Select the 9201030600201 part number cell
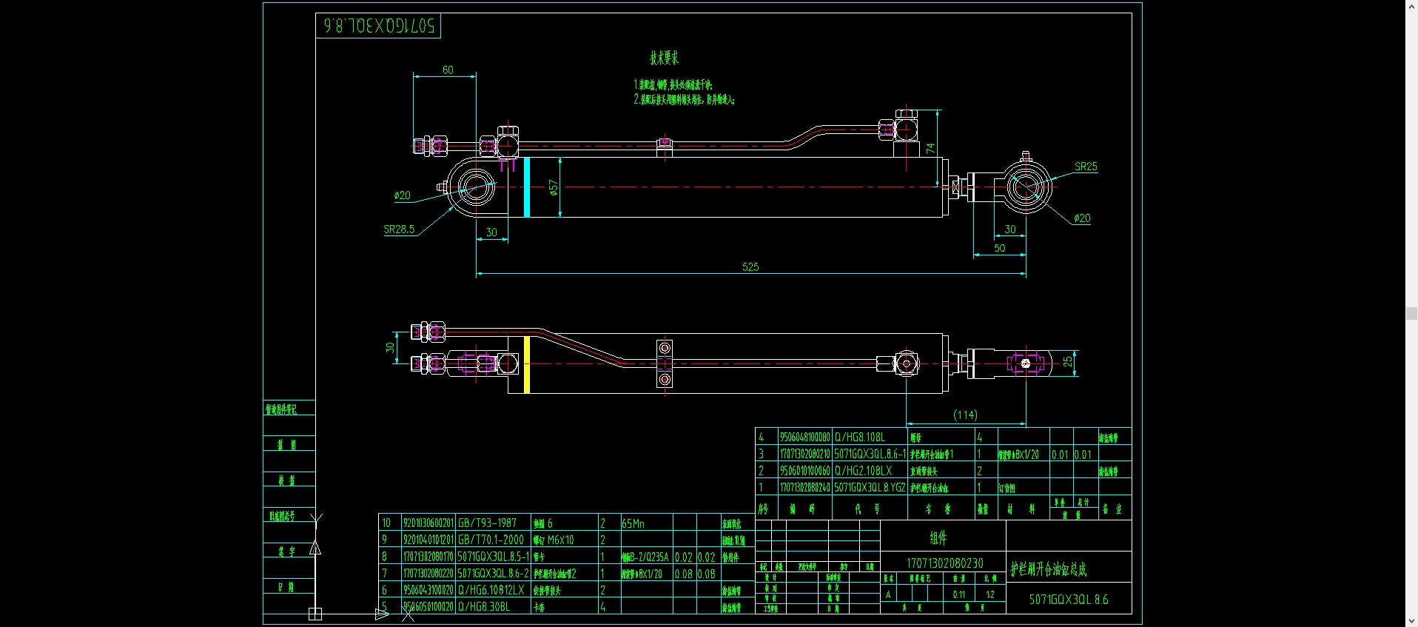The image size is (1418, 627). click(x=429, y=523)
